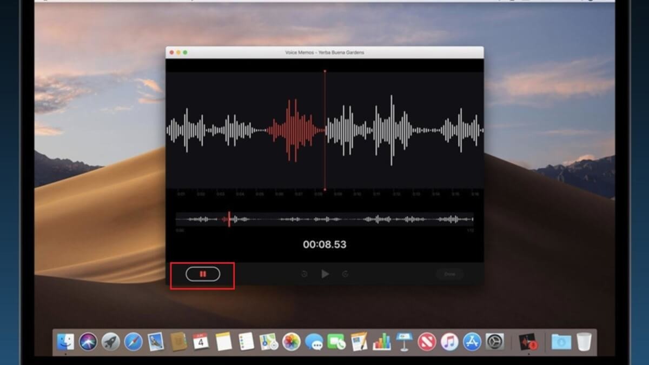Open Contacts book icon in Dock
Screen dimensions: 649x365
(x=178, y=341)
